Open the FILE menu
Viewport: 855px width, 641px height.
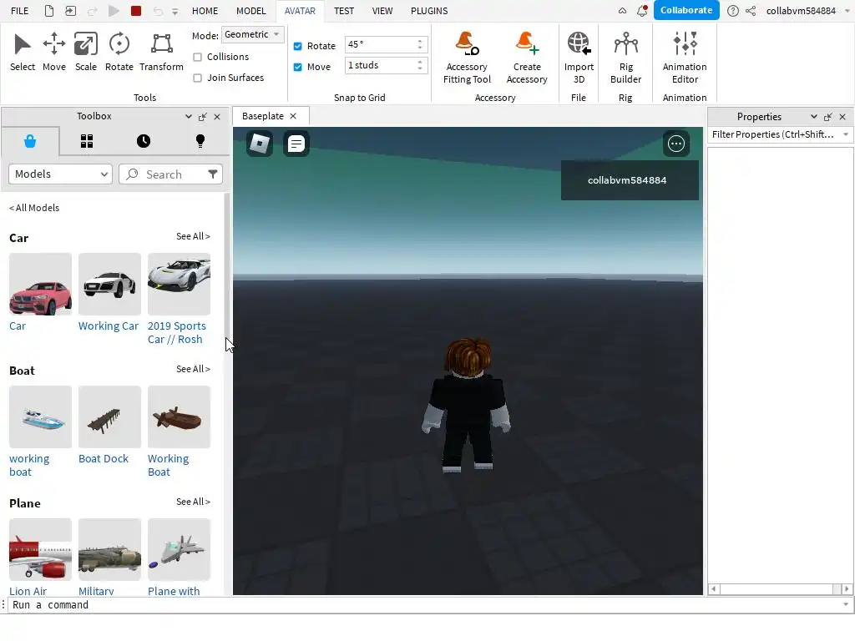point(20,11)
